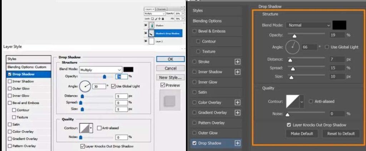Click the Contour curve thumbnail in dark dialog
Screen dimensions: 366x151
293,102
